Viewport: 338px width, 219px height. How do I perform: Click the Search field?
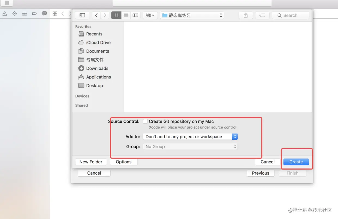(291, 15)
